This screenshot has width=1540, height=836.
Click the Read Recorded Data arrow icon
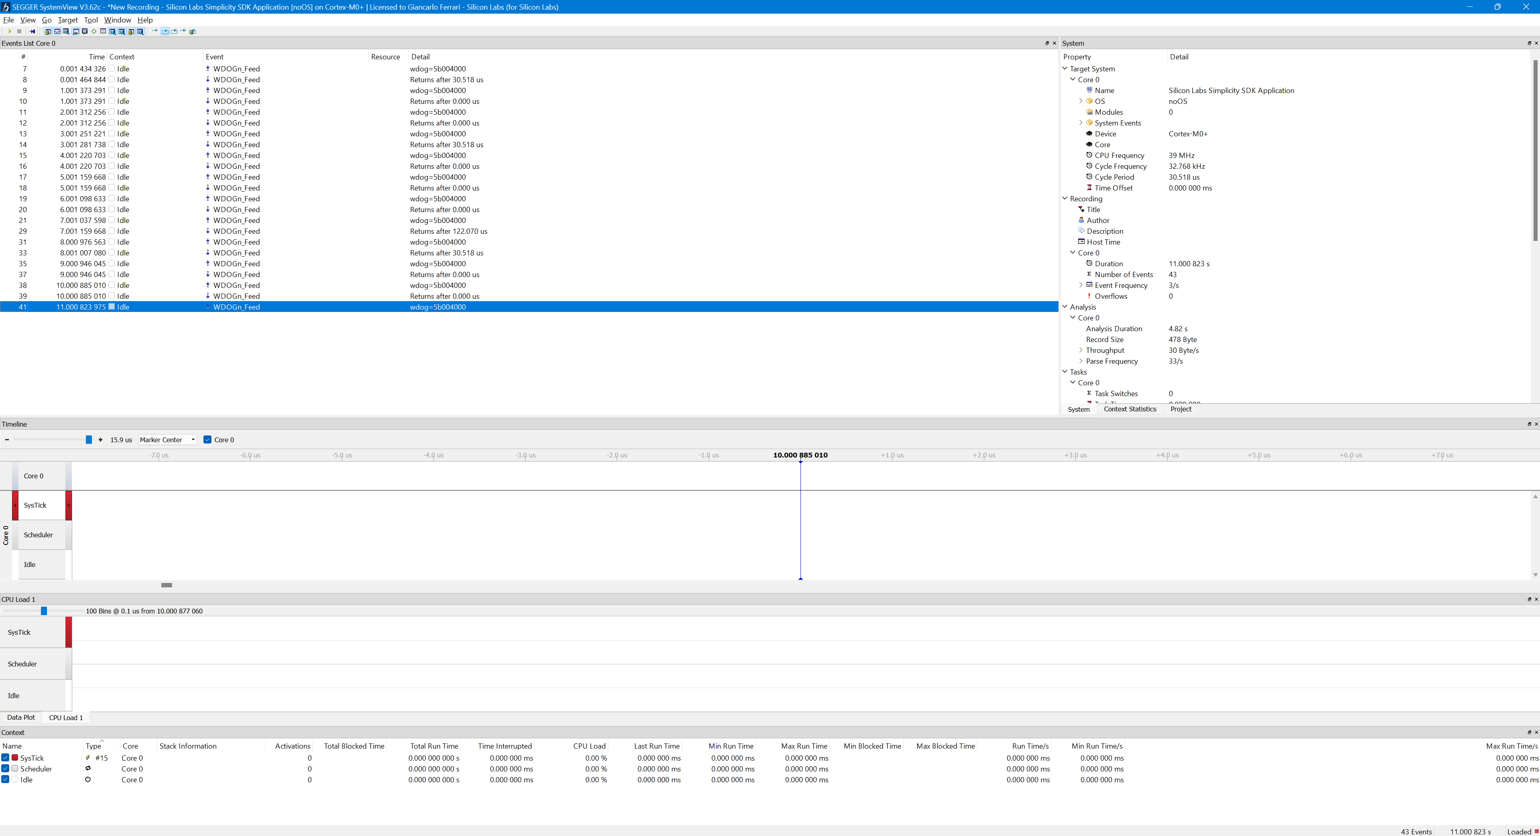(x=32, y=32)
